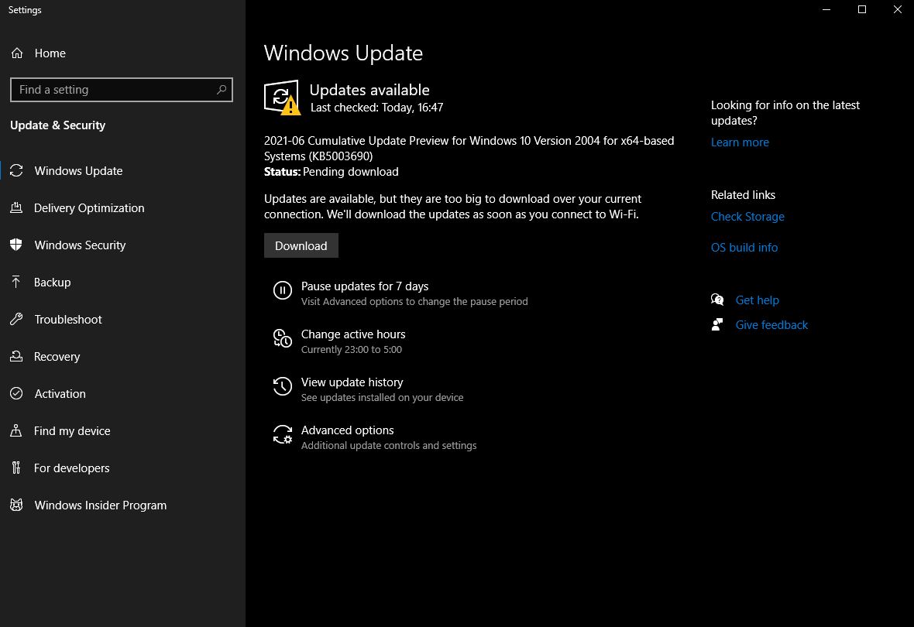The height and width of the screenshot is (627, 914).
Task: Click the 'Related links' heading
Action: (x=743, y=194)
